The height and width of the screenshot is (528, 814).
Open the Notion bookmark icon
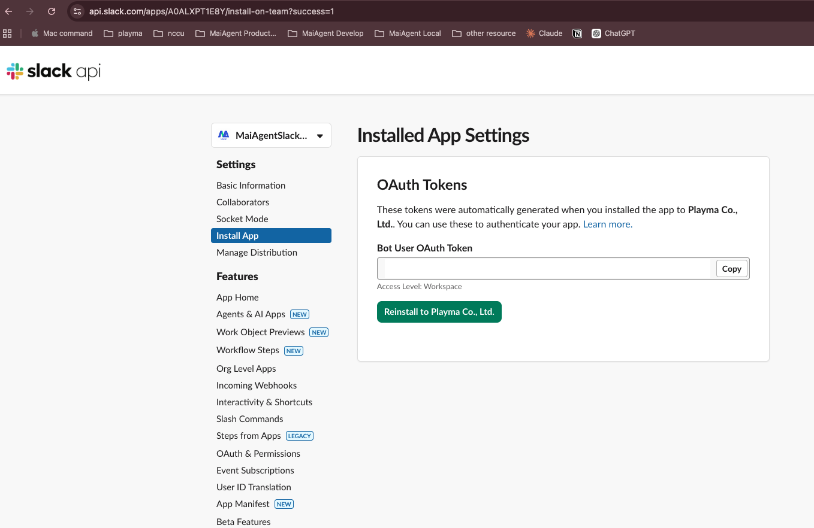click(577, 34)
